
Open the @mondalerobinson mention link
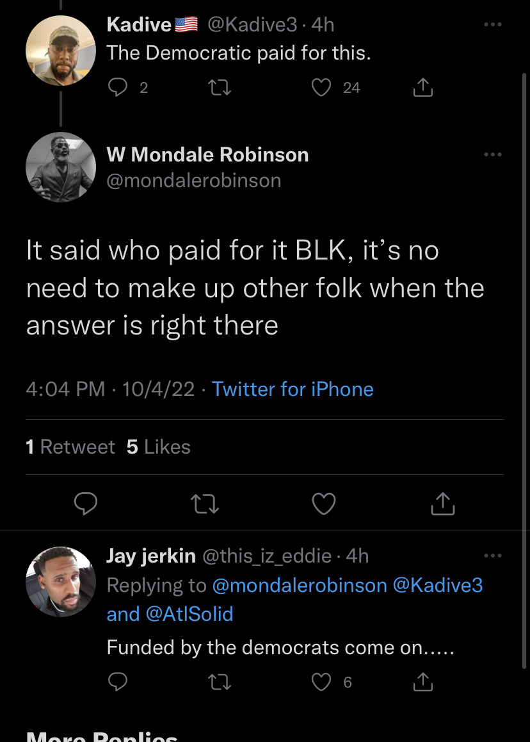(300, 585)
